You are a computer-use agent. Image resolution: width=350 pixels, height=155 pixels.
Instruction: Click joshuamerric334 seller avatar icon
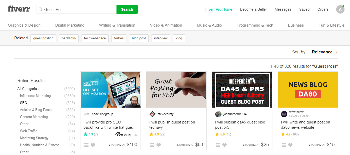[x=218, y=114]
